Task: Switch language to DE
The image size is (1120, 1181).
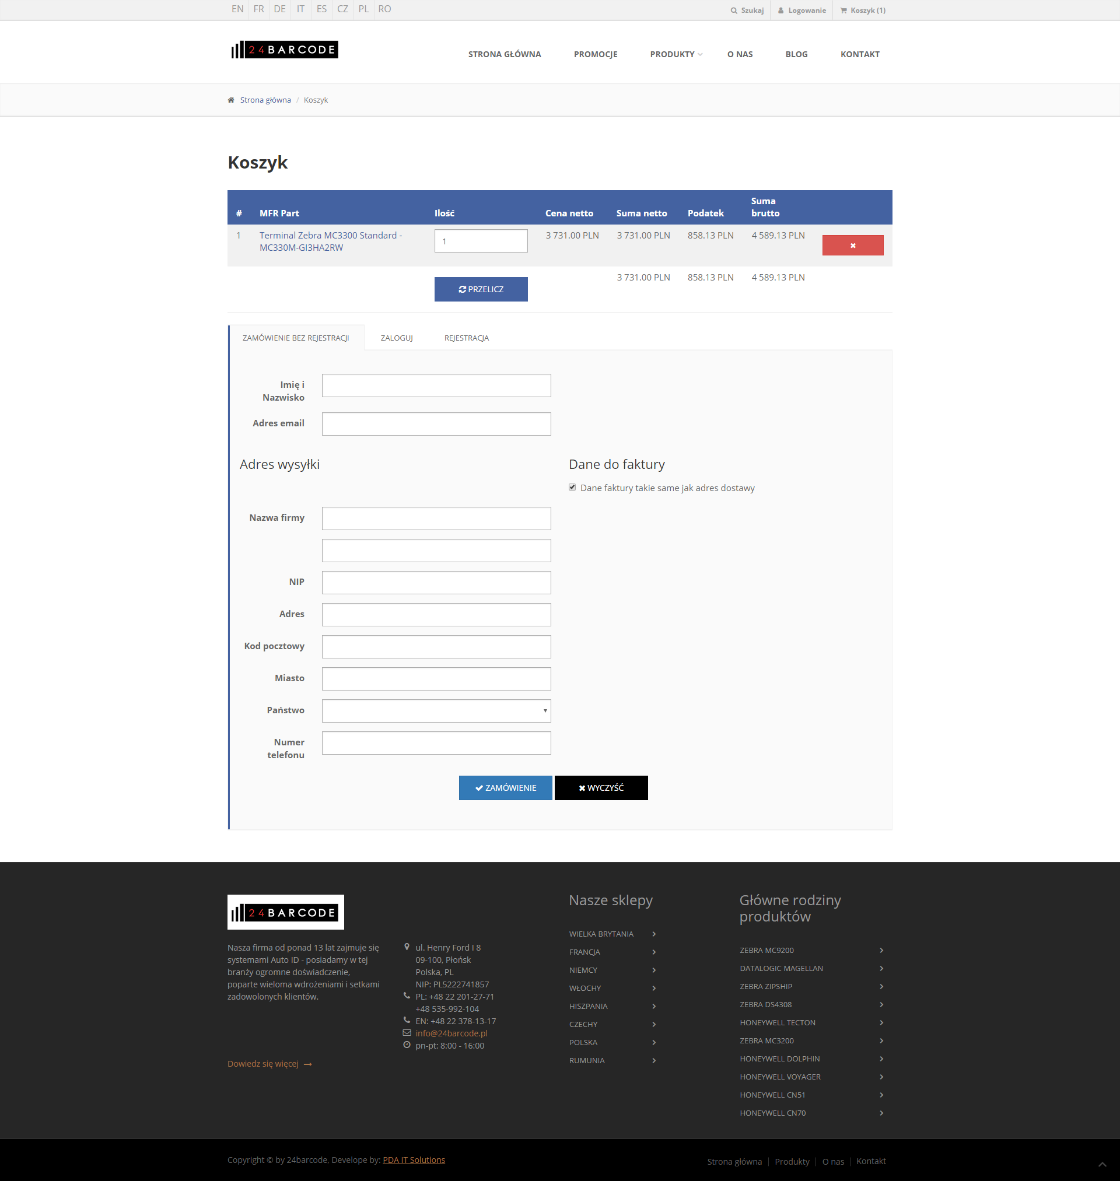Action: click(x=279, y=9)
